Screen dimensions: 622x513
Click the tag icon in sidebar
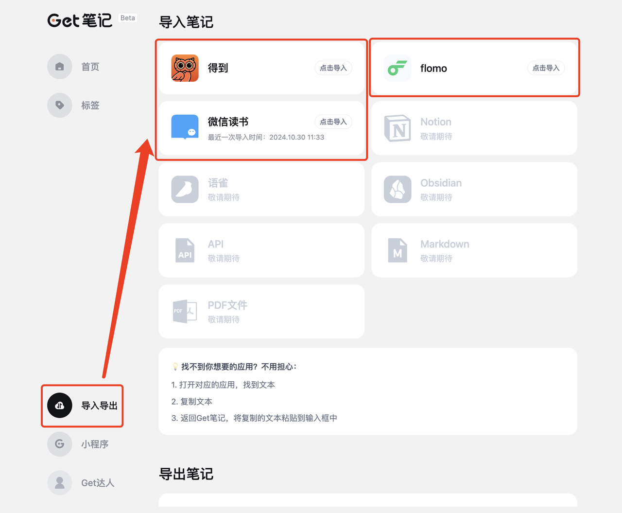coord(60,105)
